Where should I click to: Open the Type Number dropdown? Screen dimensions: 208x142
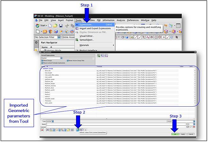pos(53,121)
